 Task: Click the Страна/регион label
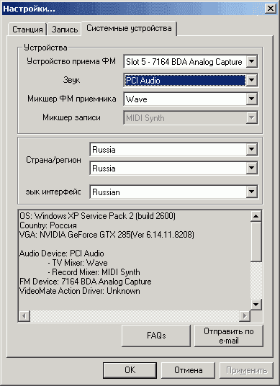click(x=53, y=160)
